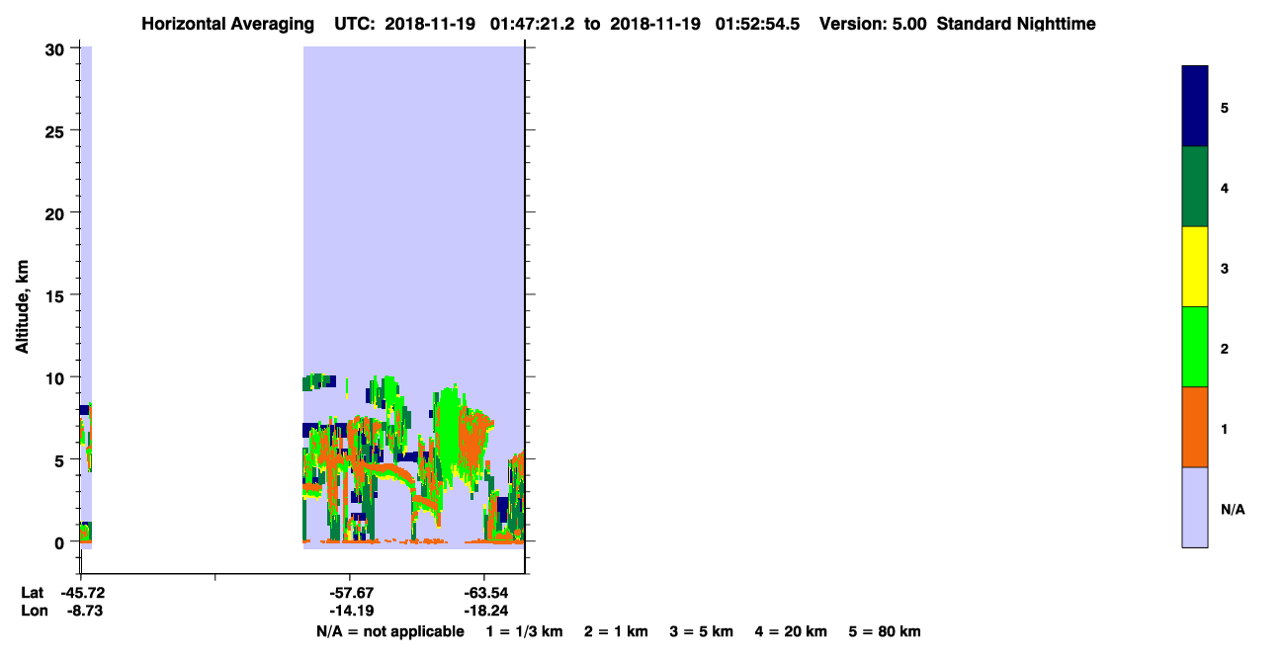
Task: Click the 'Standard Nighttime' label
Action: [x=1016, y=24]
